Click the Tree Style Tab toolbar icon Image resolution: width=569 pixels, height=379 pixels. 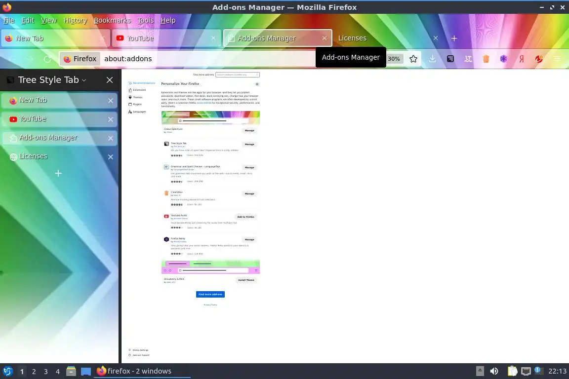point(450,59)
